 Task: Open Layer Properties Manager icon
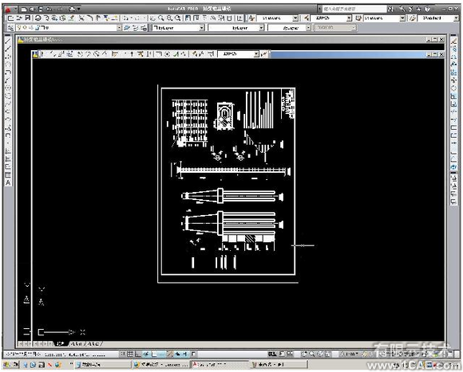(x=10, y=28)
